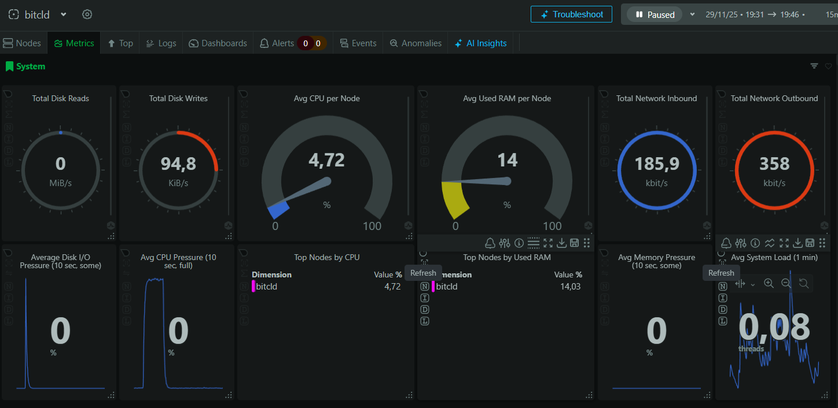Image resolution: width=838 pixels, height=408 pixels.
Task: Toggle the Paused playback button
Action: pos(655,14)
